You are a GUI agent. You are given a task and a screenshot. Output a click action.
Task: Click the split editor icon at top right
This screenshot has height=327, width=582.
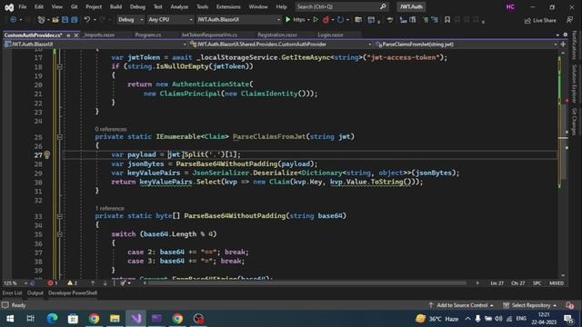tap(563, 45)
